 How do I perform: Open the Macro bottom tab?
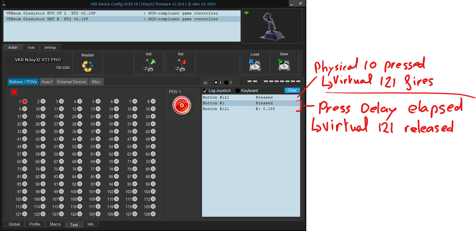click(x=55, y=224)
